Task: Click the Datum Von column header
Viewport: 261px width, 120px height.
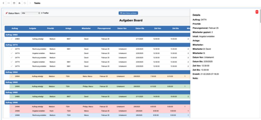Action: coord(122,28)
